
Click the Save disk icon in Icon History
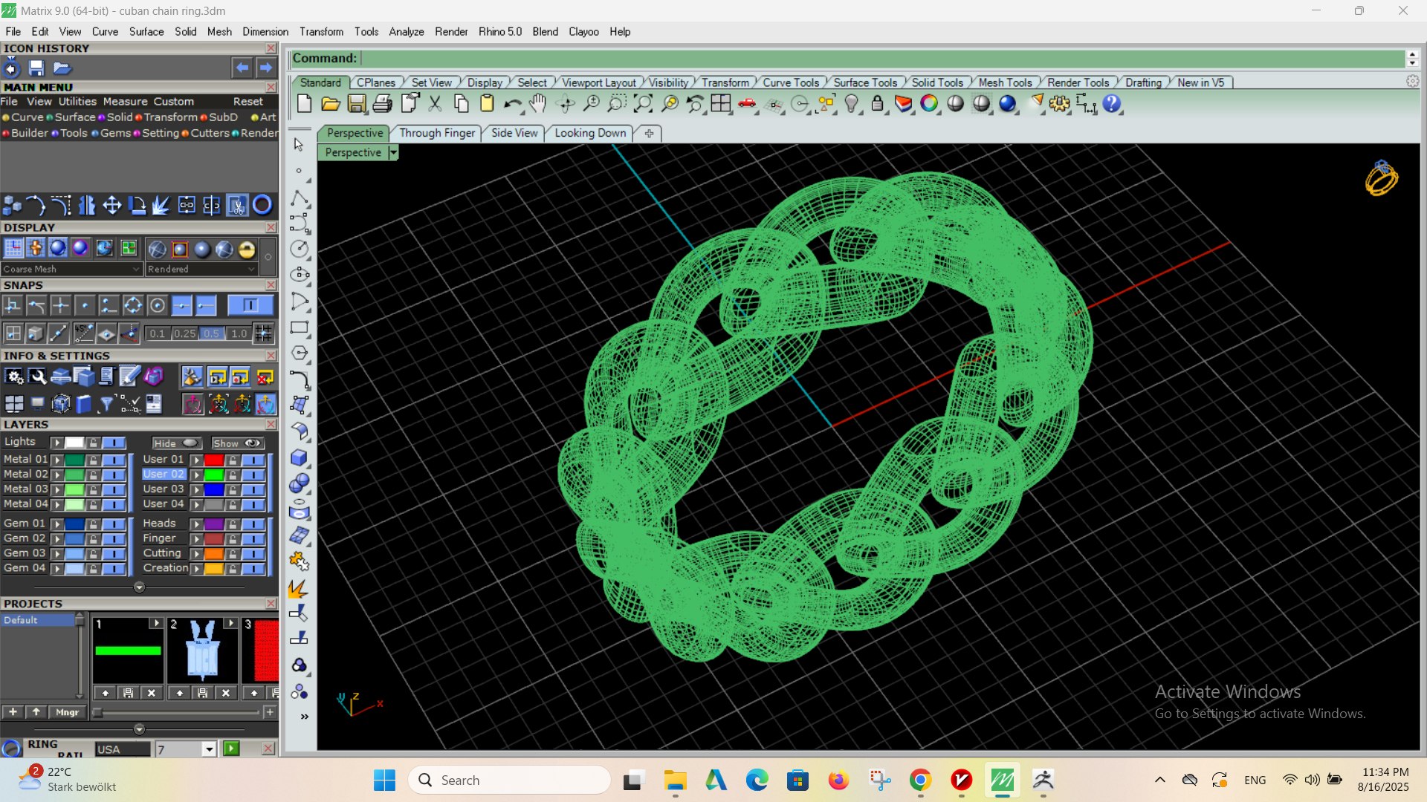(36, 68)
